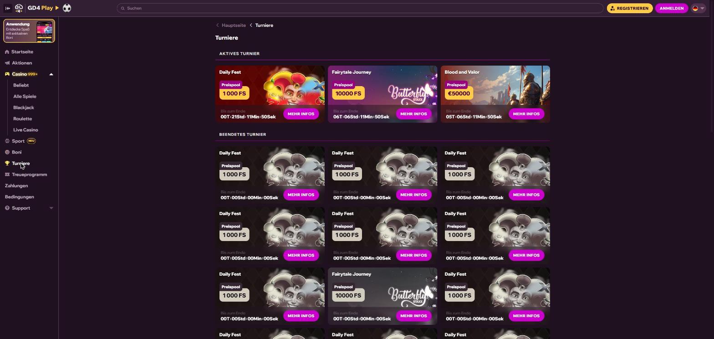Open Beliebt in the Casino submenu
The width and height of the screenshot is (714, 339).
tap(21, 85)
